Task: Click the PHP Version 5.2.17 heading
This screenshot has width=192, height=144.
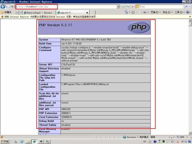Action: pyautogui.click(x=55, y=25)
